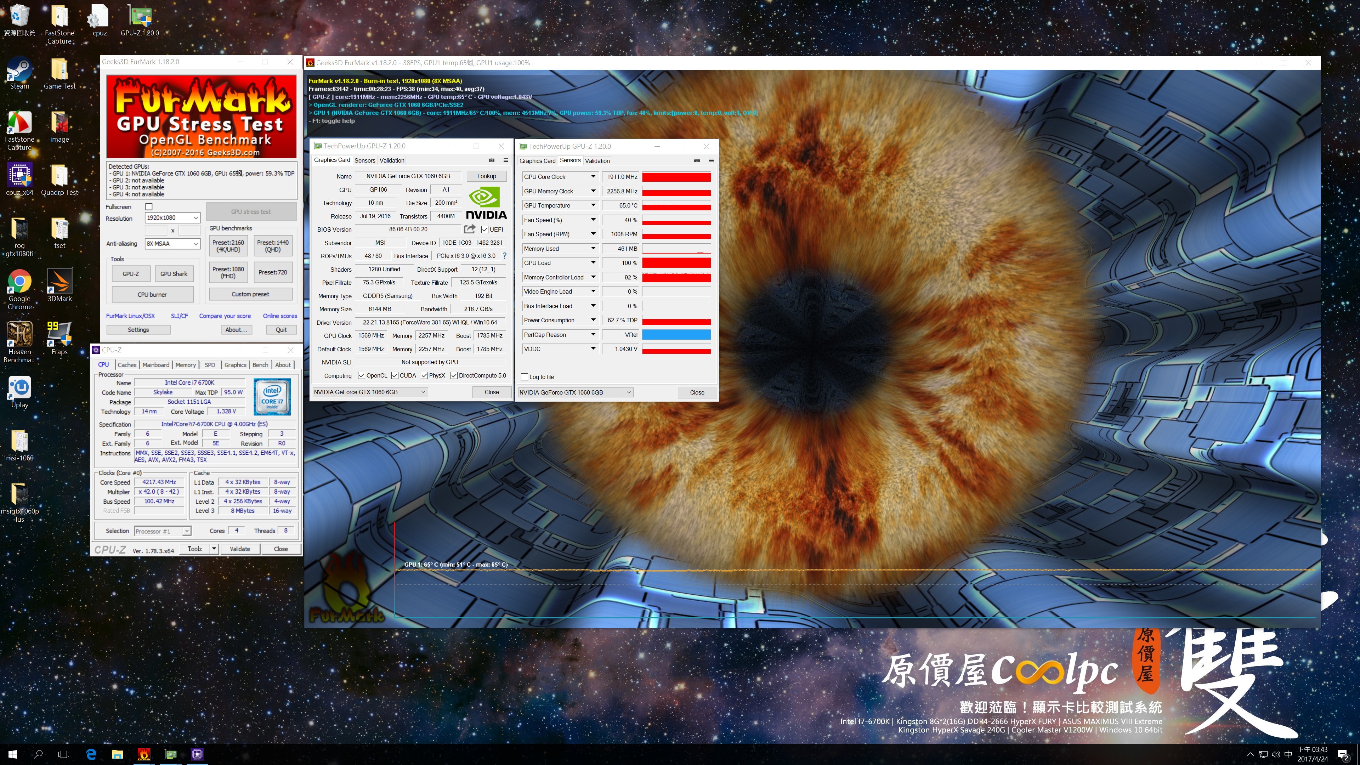The image size is (1360, 765).
Task: Click the Preset:1080 (FHD) benchmark button
Action: 228,272
